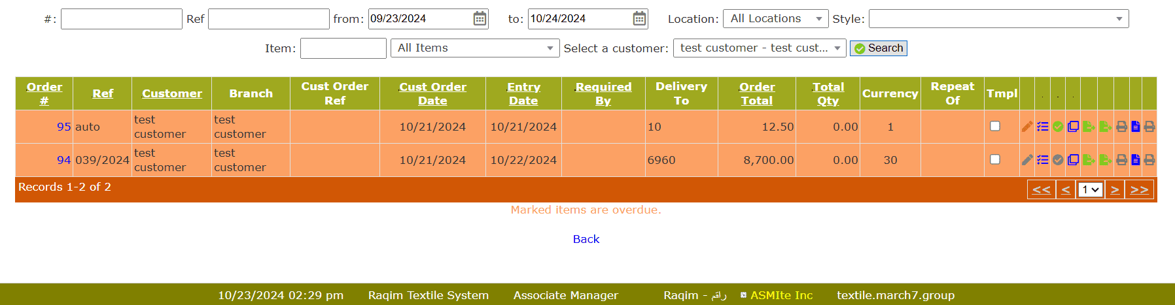
Task: Click the edit pencil icon for order 95
Action: pos(1027,127)
